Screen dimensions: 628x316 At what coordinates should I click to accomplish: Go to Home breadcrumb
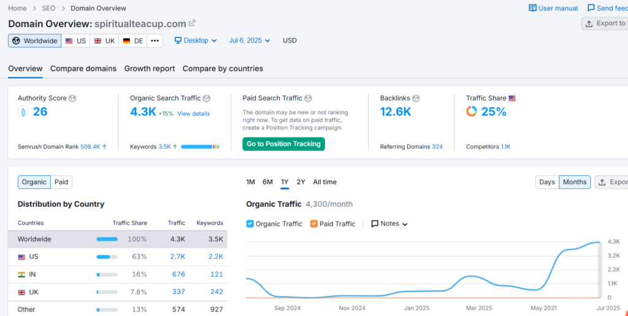coord(17,8)
